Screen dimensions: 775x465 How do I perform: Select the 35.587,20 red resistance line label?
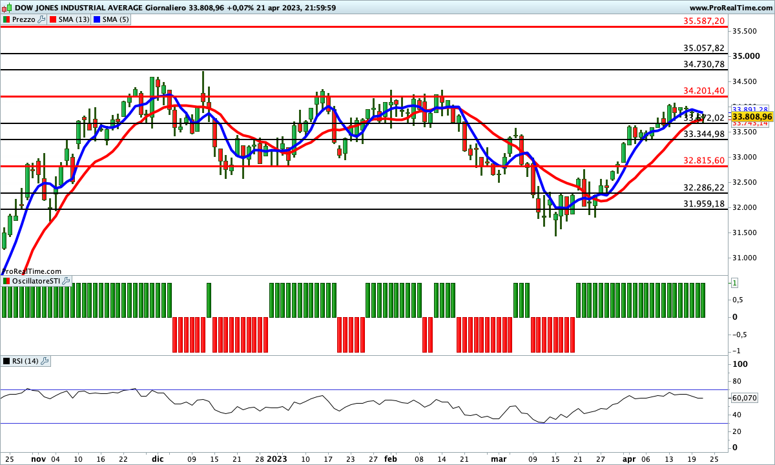[x=704, y=21]
